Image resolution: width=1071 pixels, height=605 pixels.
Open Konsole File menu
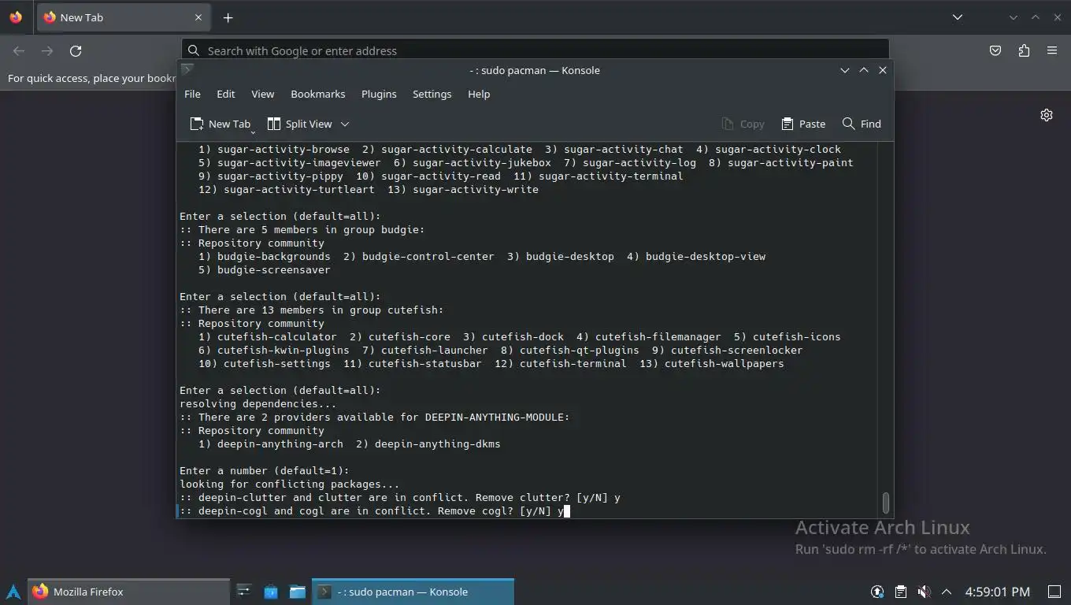[192, 94]
